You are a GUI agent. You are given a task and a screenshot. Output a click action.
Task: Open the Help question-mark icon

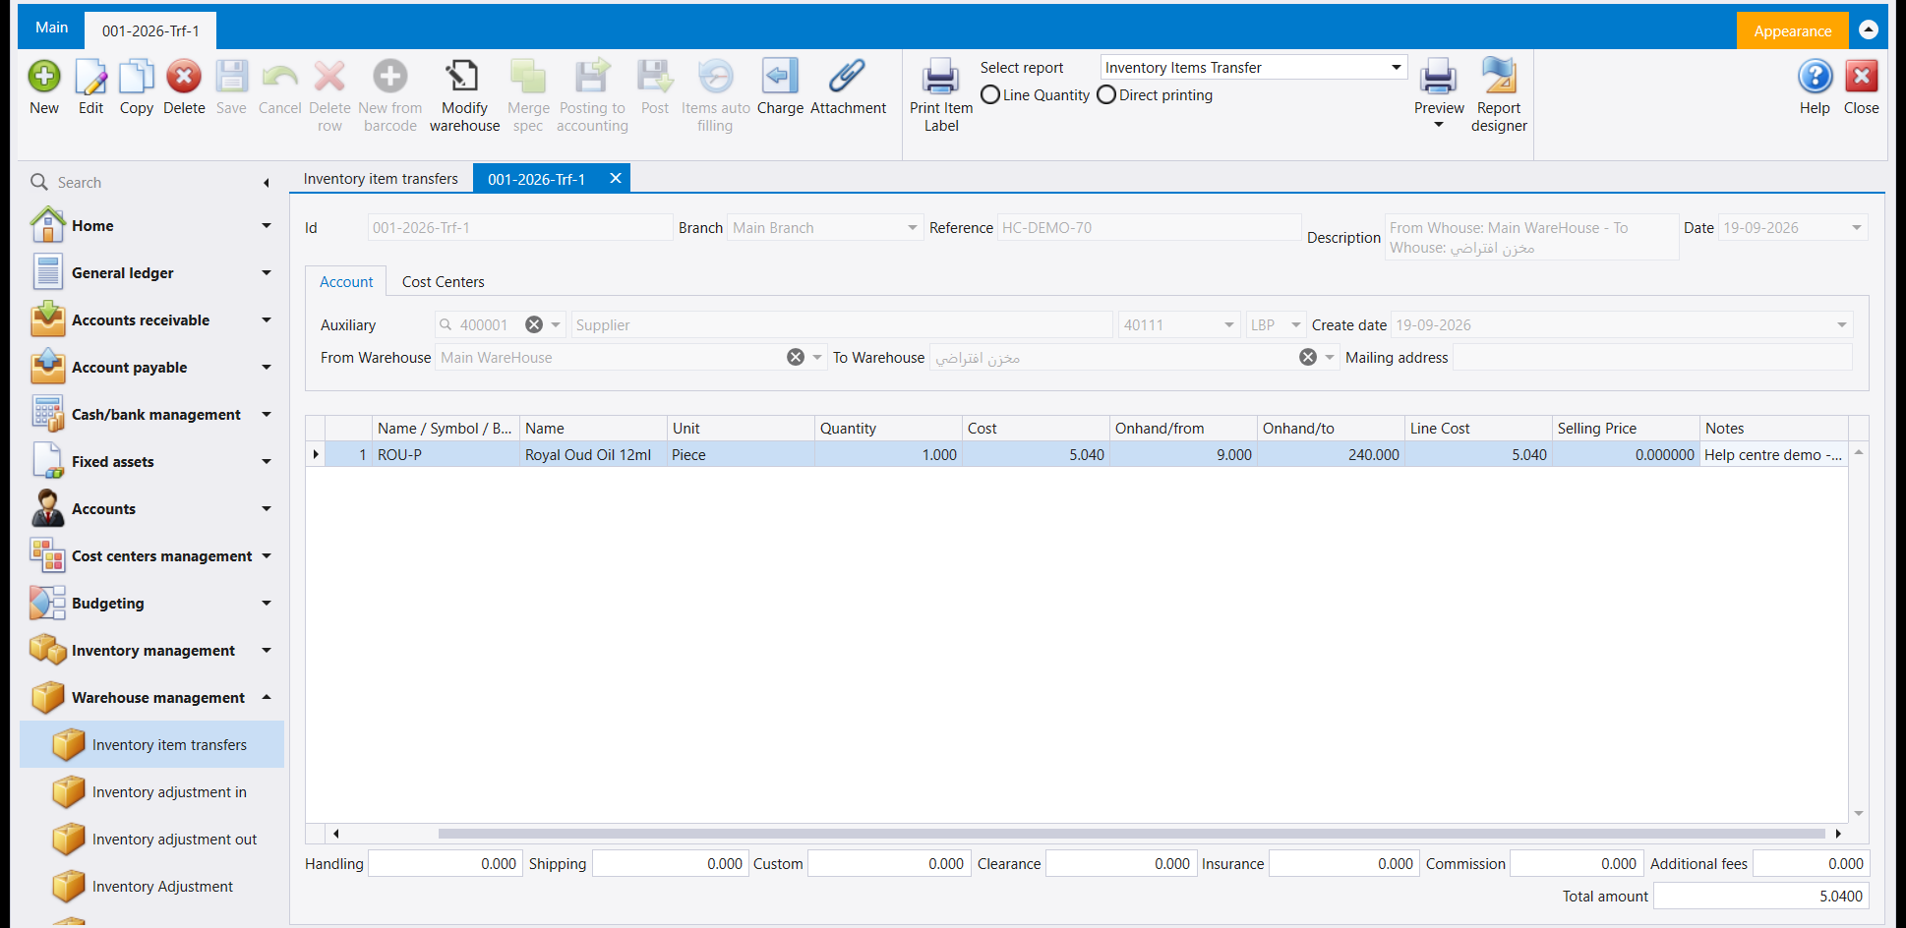[1815, 77]
